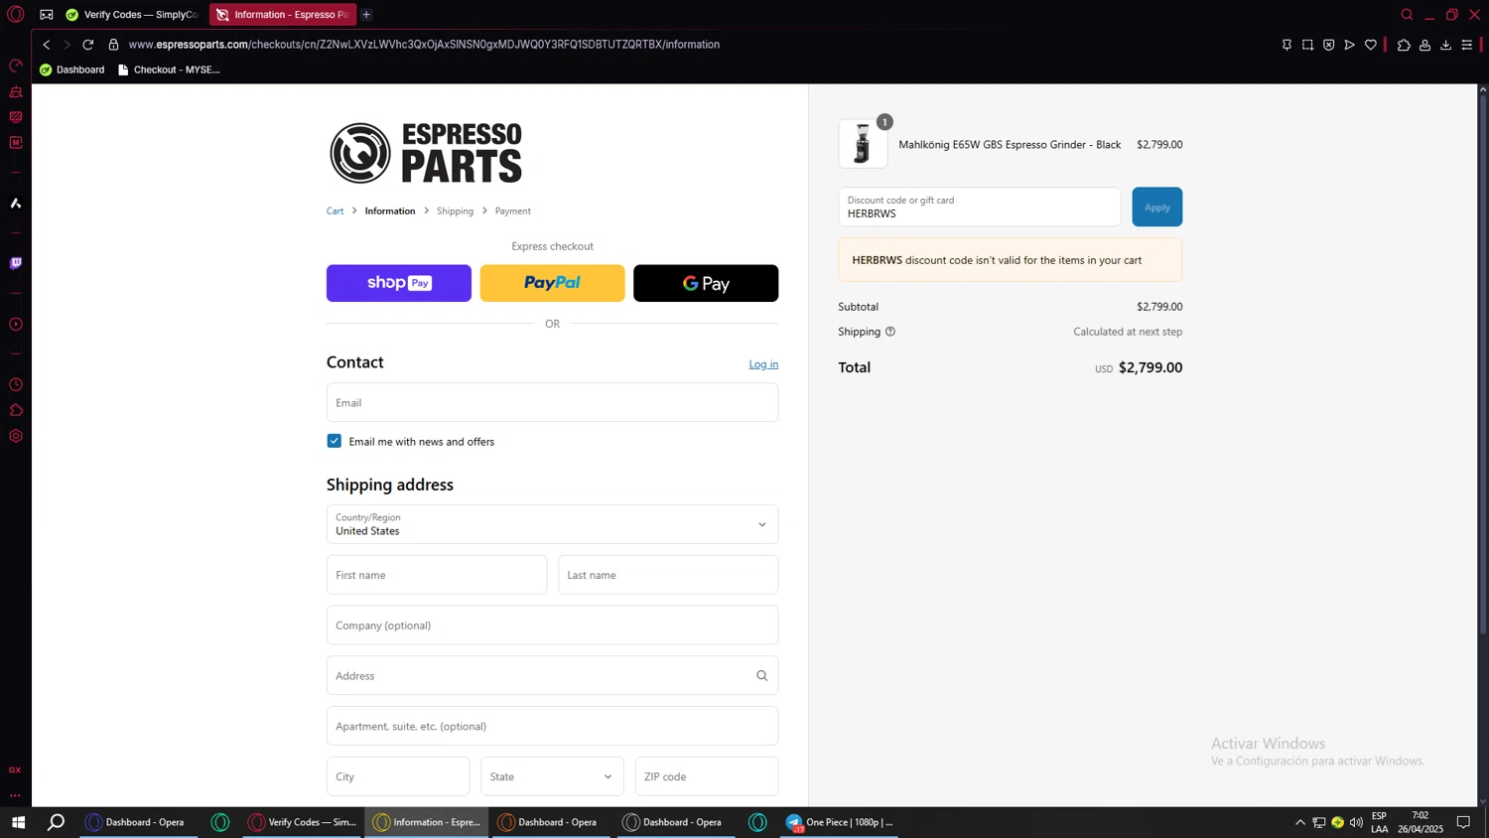The width and height of the screenshot is (1489, 838).
Task: Click volume speaker icon in system tray
Action: (x=1356, y=822)
